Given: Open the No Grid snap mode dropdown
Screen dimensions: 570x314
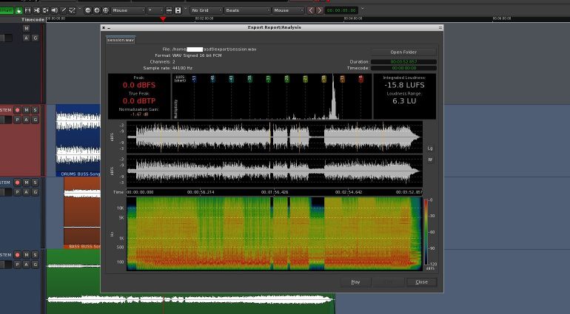Looking at the screenshot, I should tap(207, 10).
